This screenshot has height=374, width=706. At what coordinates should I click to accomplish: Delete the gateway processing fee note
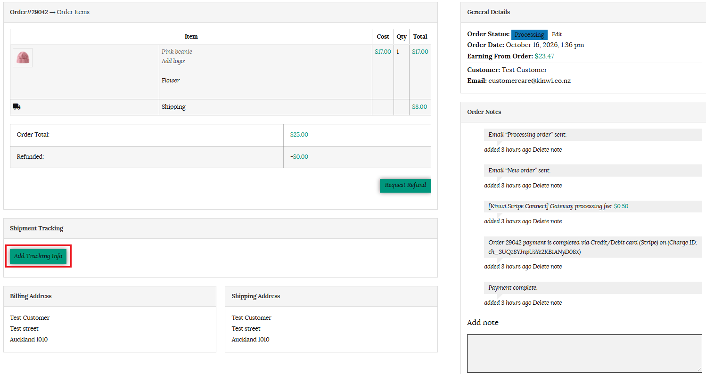click(547, 221)
